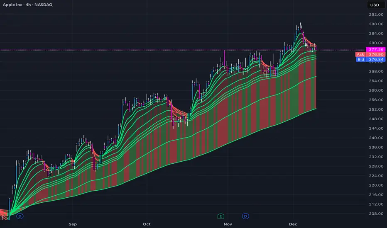The height and width of the screenshot is (228, 387).
Task: Click the 264.00 price scale value
Action: click(x=376, y=81)
